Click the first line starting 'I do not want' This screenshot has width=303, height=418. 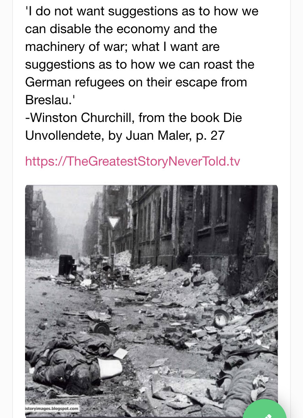(142, 11)
